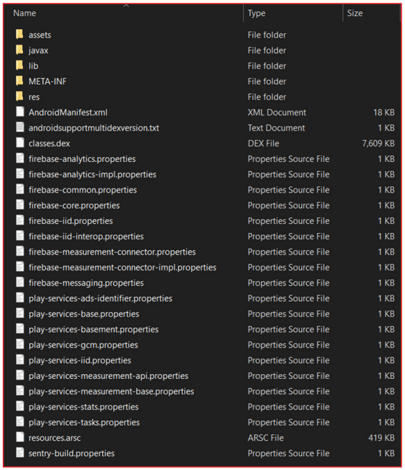
Task: Click the 419 KB size value
Action: [x=381, y=438]
